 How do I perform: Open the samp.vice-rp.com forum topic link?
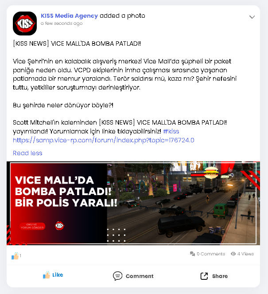[104, 140]
